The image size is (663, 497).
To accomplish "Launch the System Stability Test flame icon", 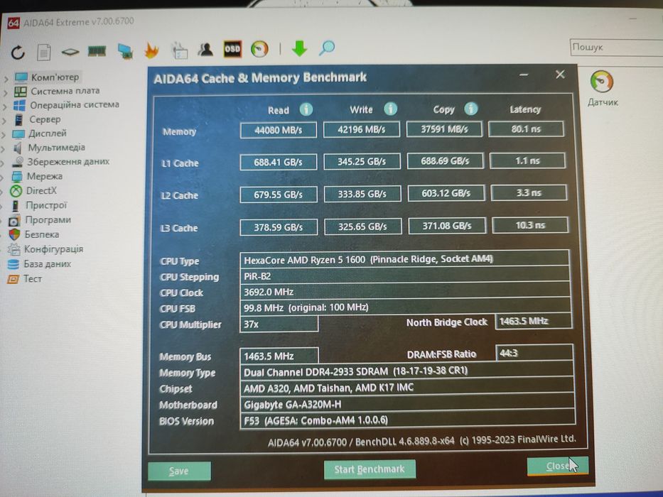I will click(x=151, y=50).
